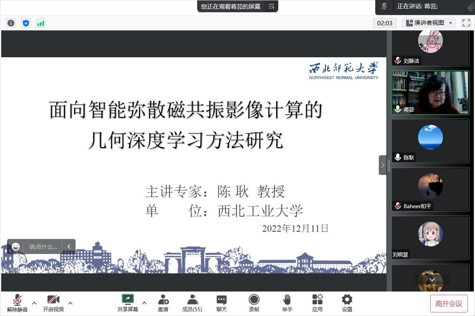The width and height of the screenshot is (475, 316).
Task: Open the 聊天 chat panel
Action: click(222, 303)
